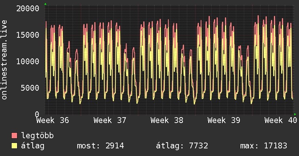Click the onlinestream.live vertical axis title
The image size is (299, 156).
pos(4,60)
